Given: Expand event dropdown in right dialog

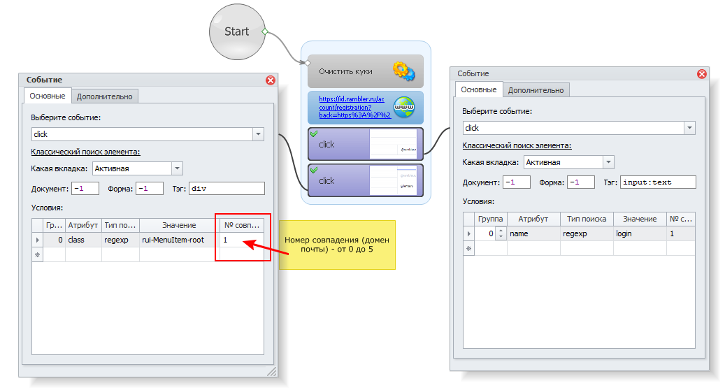Looking at the screenshot, I should (x=689, y=128).
